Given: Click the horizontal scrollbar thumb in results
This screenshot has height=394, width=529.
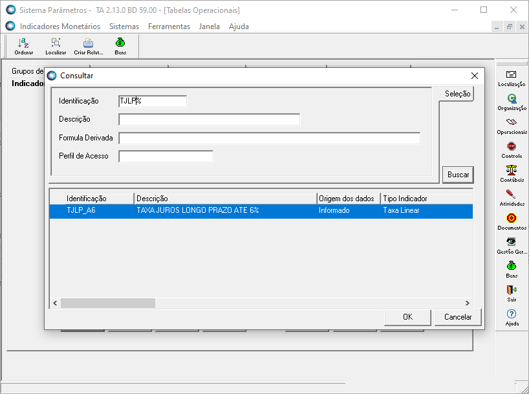Looking at the screenshot, I should point(108,303).
